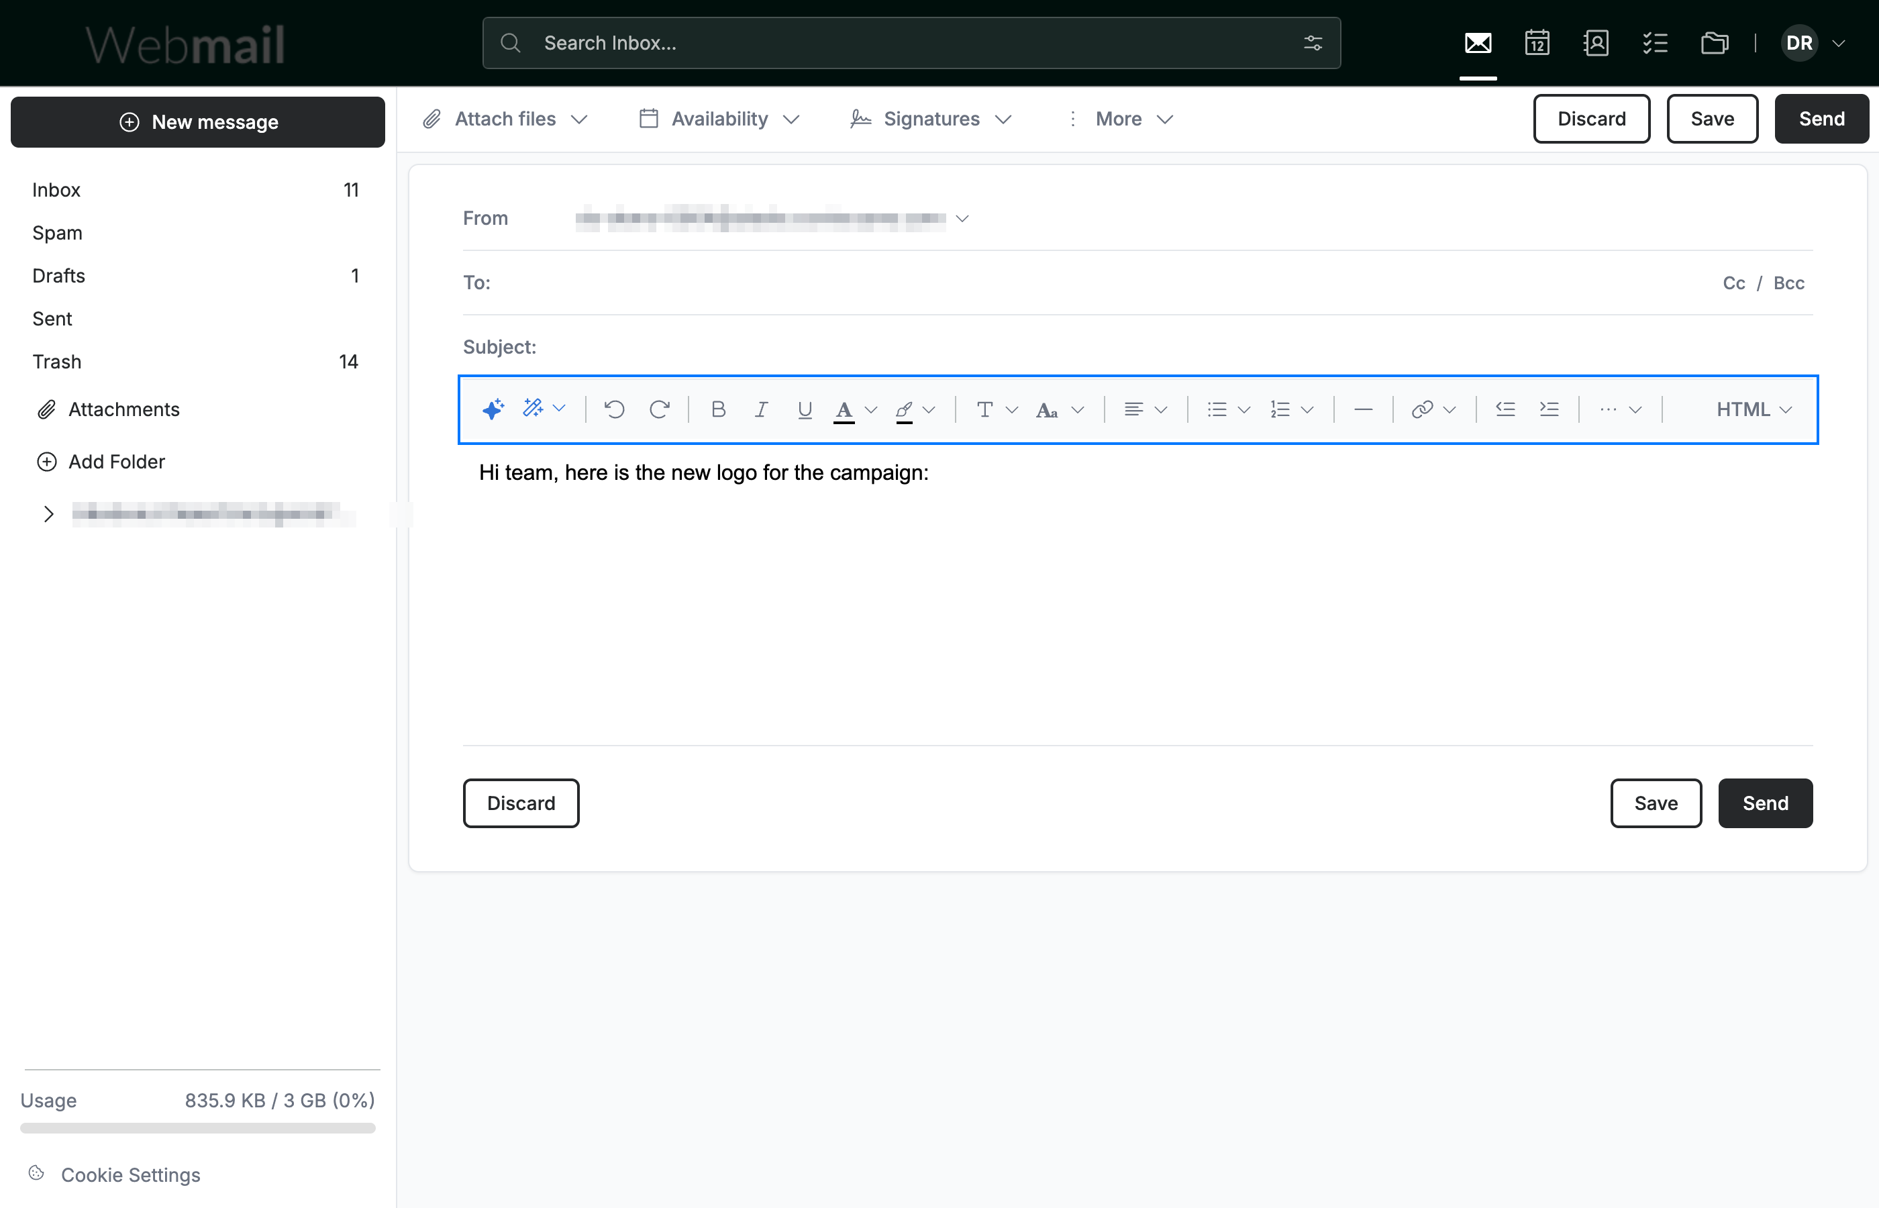Open more formatting options ellipsis

click(1609, 409)
